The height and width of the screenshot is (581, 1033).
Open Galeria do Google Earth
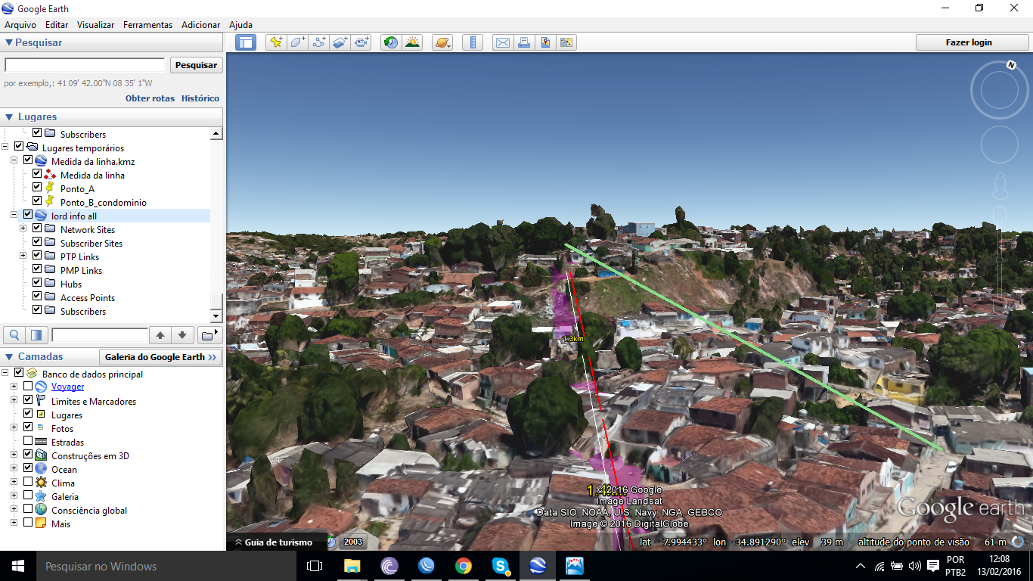(x=160, y=357)
